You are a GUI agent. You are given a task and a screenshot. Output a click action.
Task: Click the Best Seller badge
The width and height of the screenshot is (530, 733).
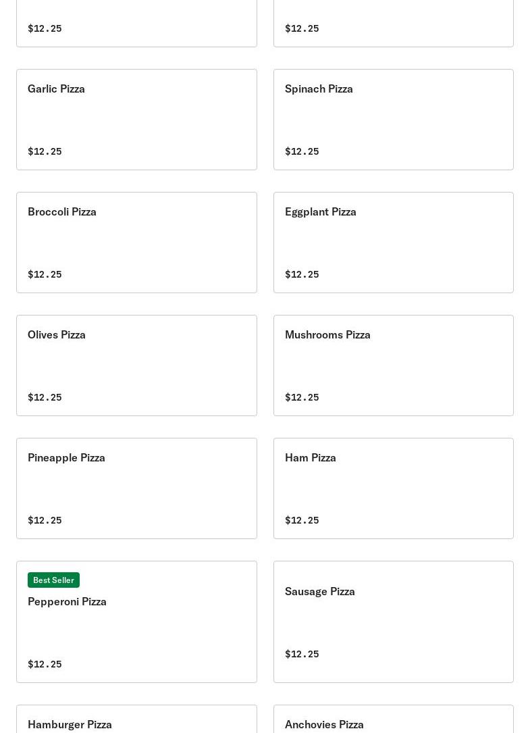[53, 580]
